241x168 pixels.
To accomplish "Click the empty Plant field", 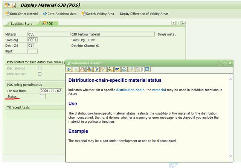I will 32,51.
